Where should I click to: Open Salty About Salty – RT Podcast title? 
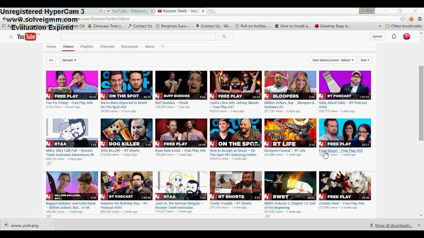click(343, 105)
